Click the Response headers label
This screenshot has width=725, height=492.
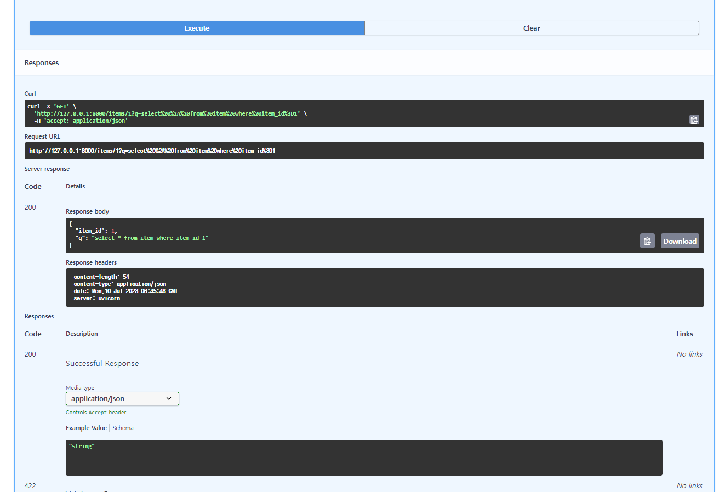click(x=91, y=262)
